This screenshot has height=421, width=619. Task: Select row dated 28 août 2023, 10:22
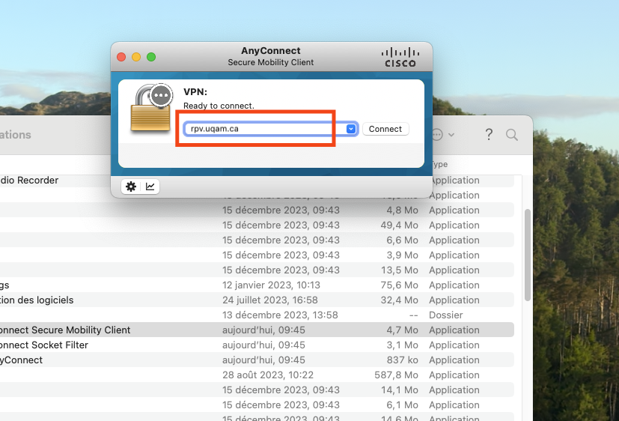point(257,375)
